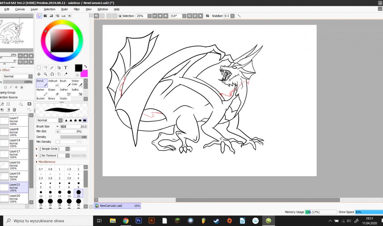Swap foreground and background colors
The width and height of the screenshot is (383, 226).
pos(85,66)
